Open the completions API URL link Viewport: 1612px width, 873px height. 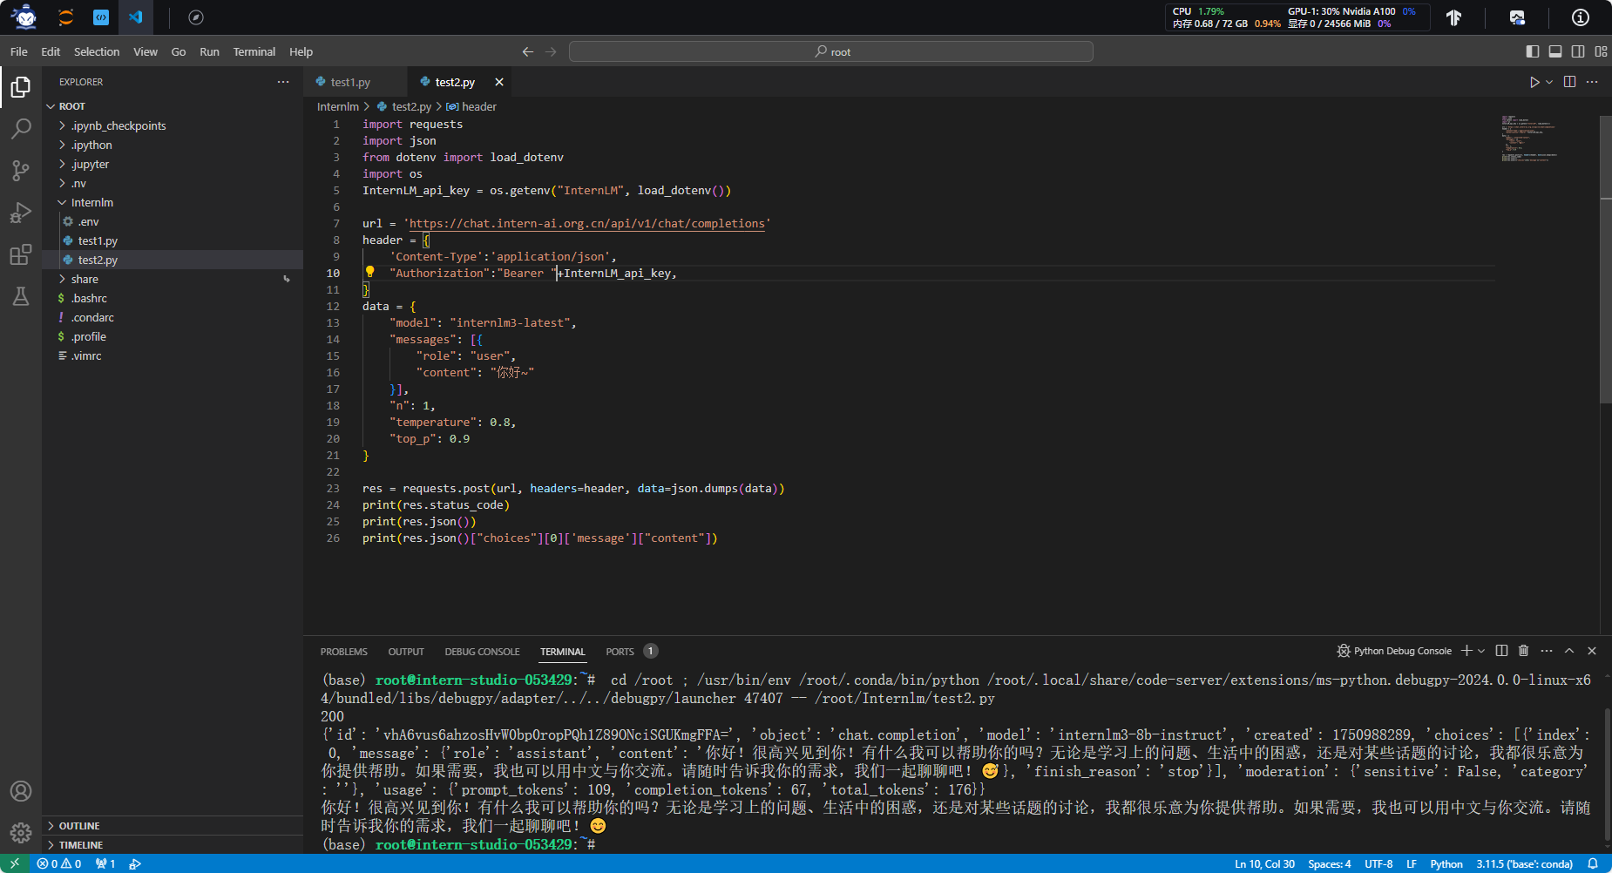[587, 224]
